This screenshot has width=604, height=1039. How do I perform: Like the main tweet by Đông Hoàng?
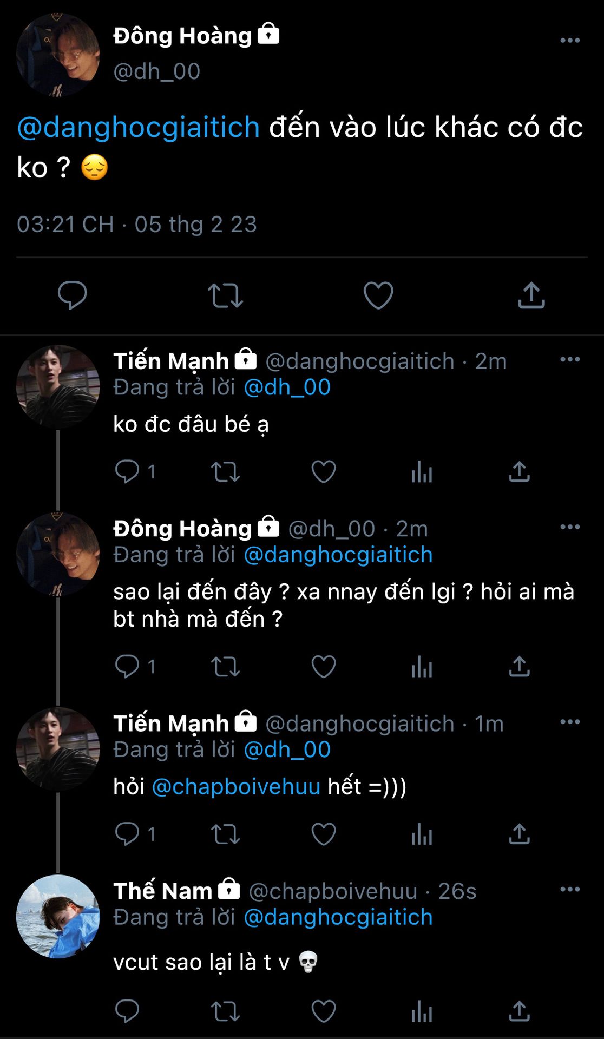point(378,295)
